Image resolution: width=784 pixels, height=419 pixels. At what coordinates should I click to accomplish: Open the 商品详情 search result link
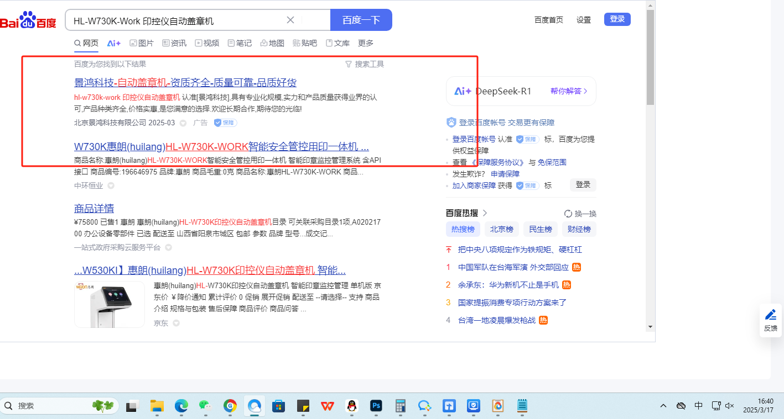tap(94, 209)
